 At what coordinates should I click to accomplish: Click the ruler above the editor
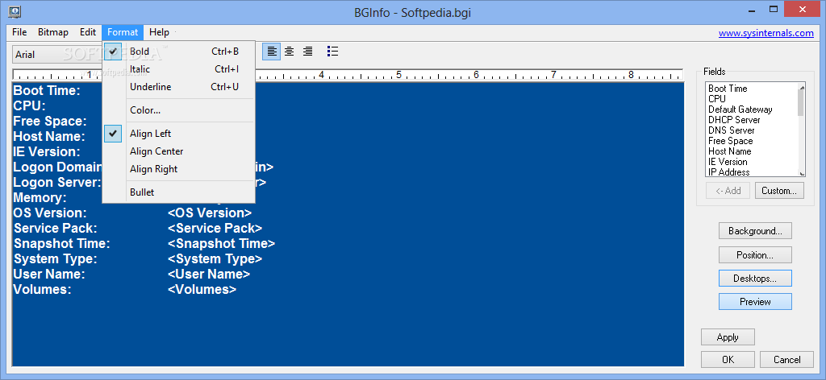pos(348,75)
